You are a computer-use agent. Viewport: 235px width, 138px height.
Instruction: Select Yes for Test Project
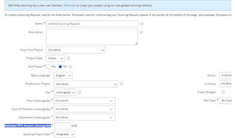pyautogui.click(x=48, y=67)
